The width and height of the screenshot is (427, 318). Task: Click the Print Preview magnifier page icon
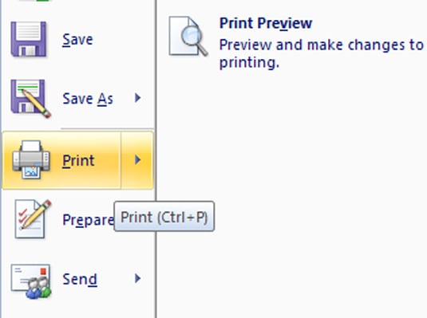188,36
